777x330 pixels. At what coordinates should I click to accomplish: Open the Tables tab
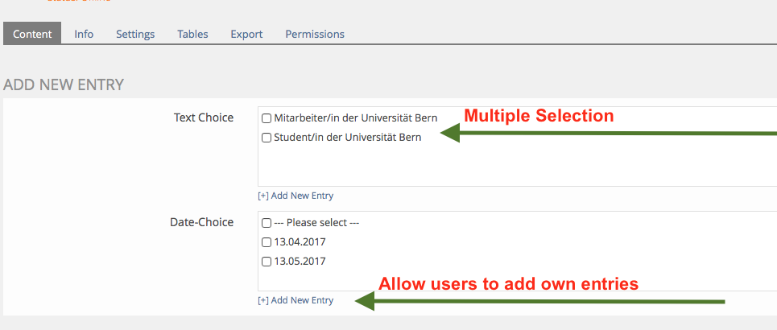point(192,34)
